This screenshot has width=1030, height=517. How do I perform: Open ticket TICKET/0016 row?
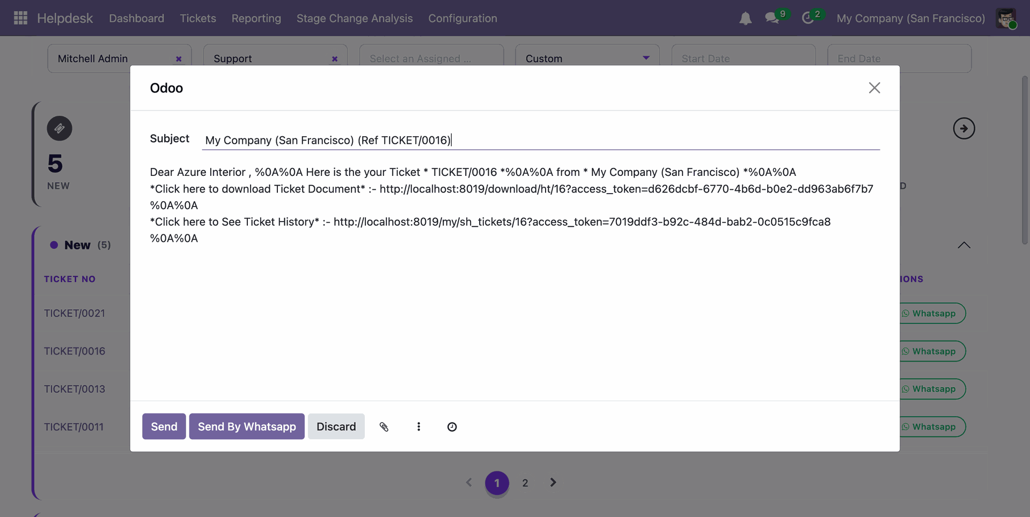75,351
